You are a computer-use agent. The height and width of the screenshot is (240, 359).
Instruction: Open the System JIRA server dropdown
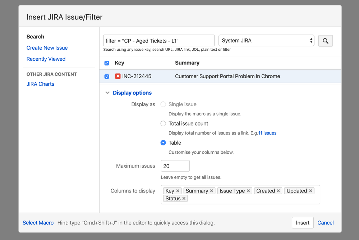click(x=266, y=41)
